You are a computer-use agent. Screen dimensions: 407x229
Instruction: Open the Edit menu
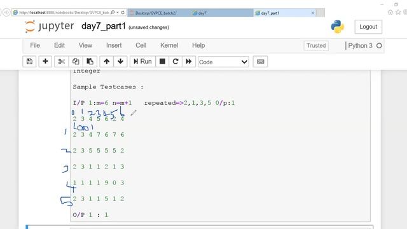59,45
